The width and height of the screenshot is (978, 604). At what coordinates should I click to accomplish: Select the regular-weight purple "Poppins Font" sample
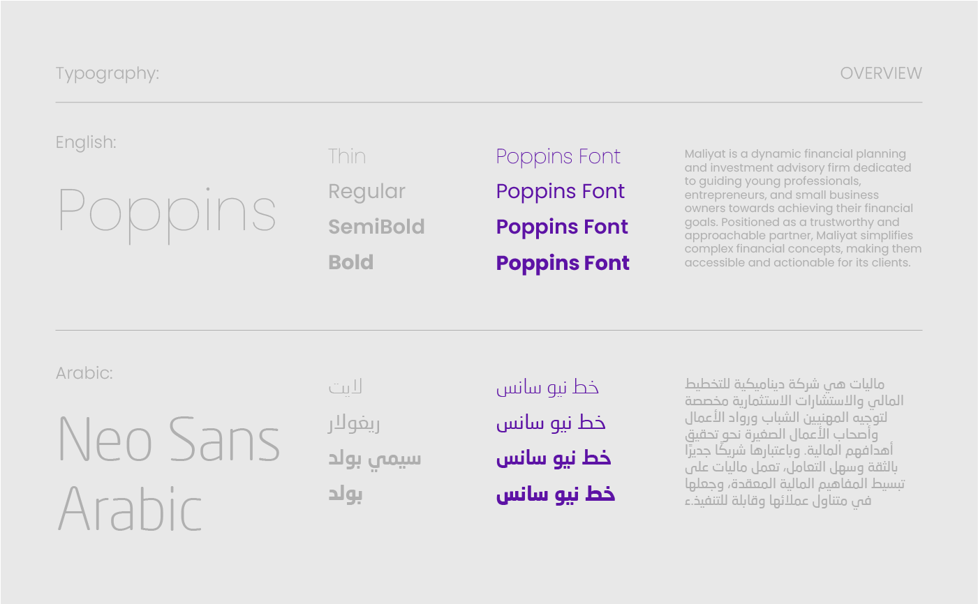[560, 191]
